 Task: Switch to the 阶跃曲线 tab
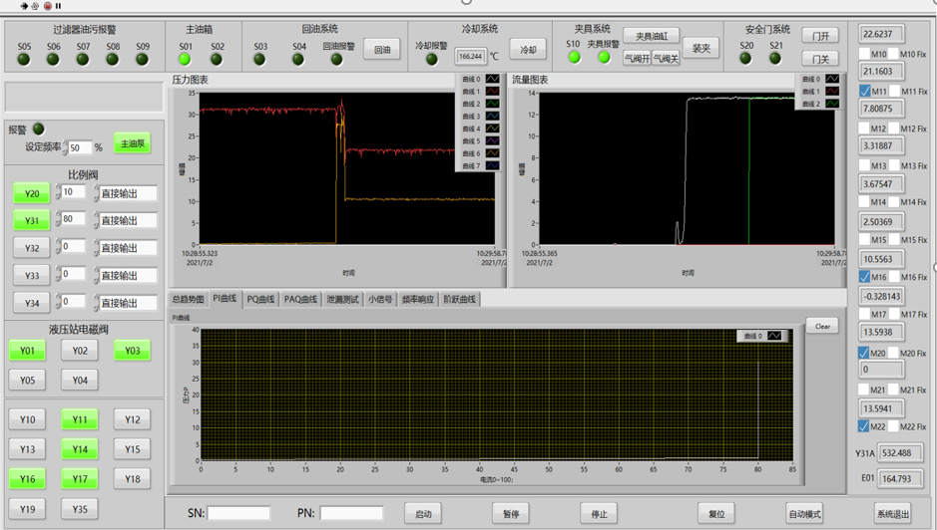coord(460,299)
